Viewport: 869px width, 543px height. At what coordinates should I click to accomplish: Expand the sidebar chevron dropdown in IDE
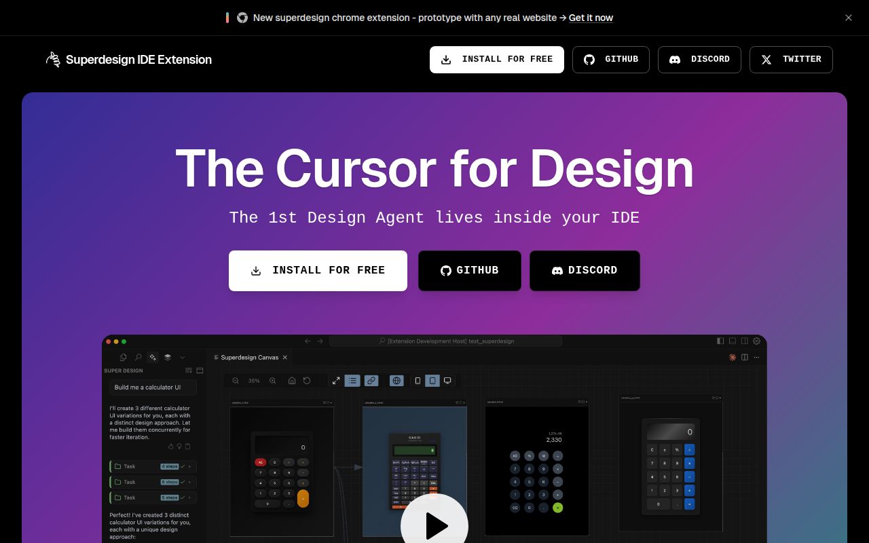coord(182,357)
